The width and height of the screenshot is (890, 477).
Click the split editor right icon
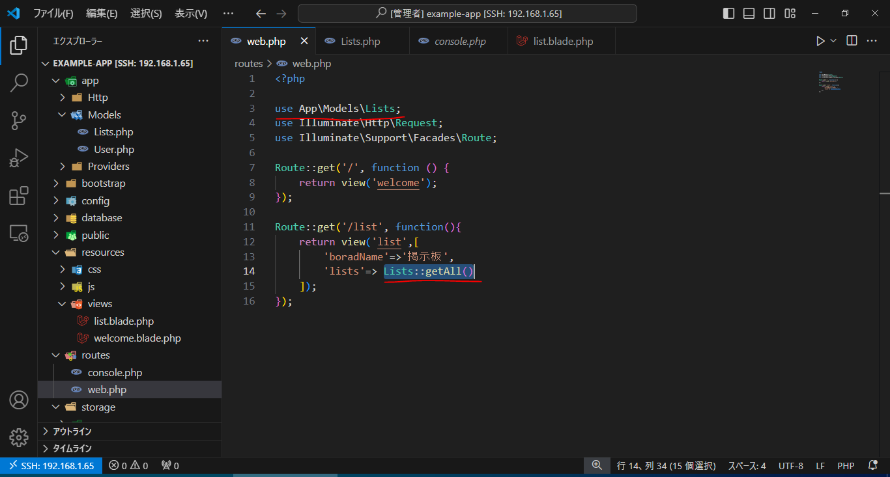click(852, 41)
